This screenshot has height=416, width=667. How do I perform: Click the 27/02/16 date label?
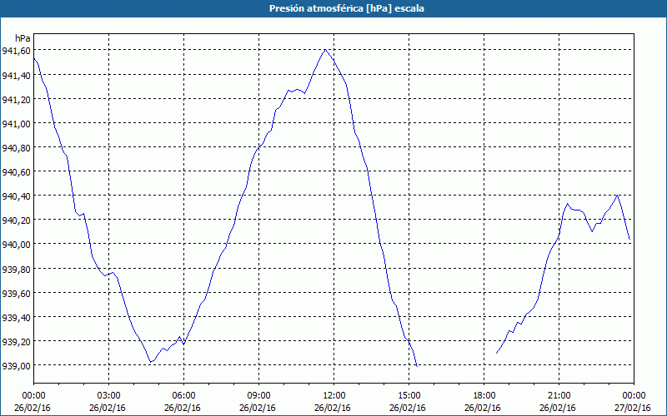[x=633, y=409]
